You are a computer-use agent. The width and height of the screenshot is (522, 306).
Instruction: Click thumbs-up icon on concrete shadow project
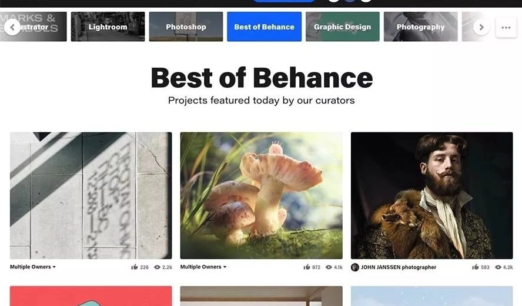click(135, 267)
